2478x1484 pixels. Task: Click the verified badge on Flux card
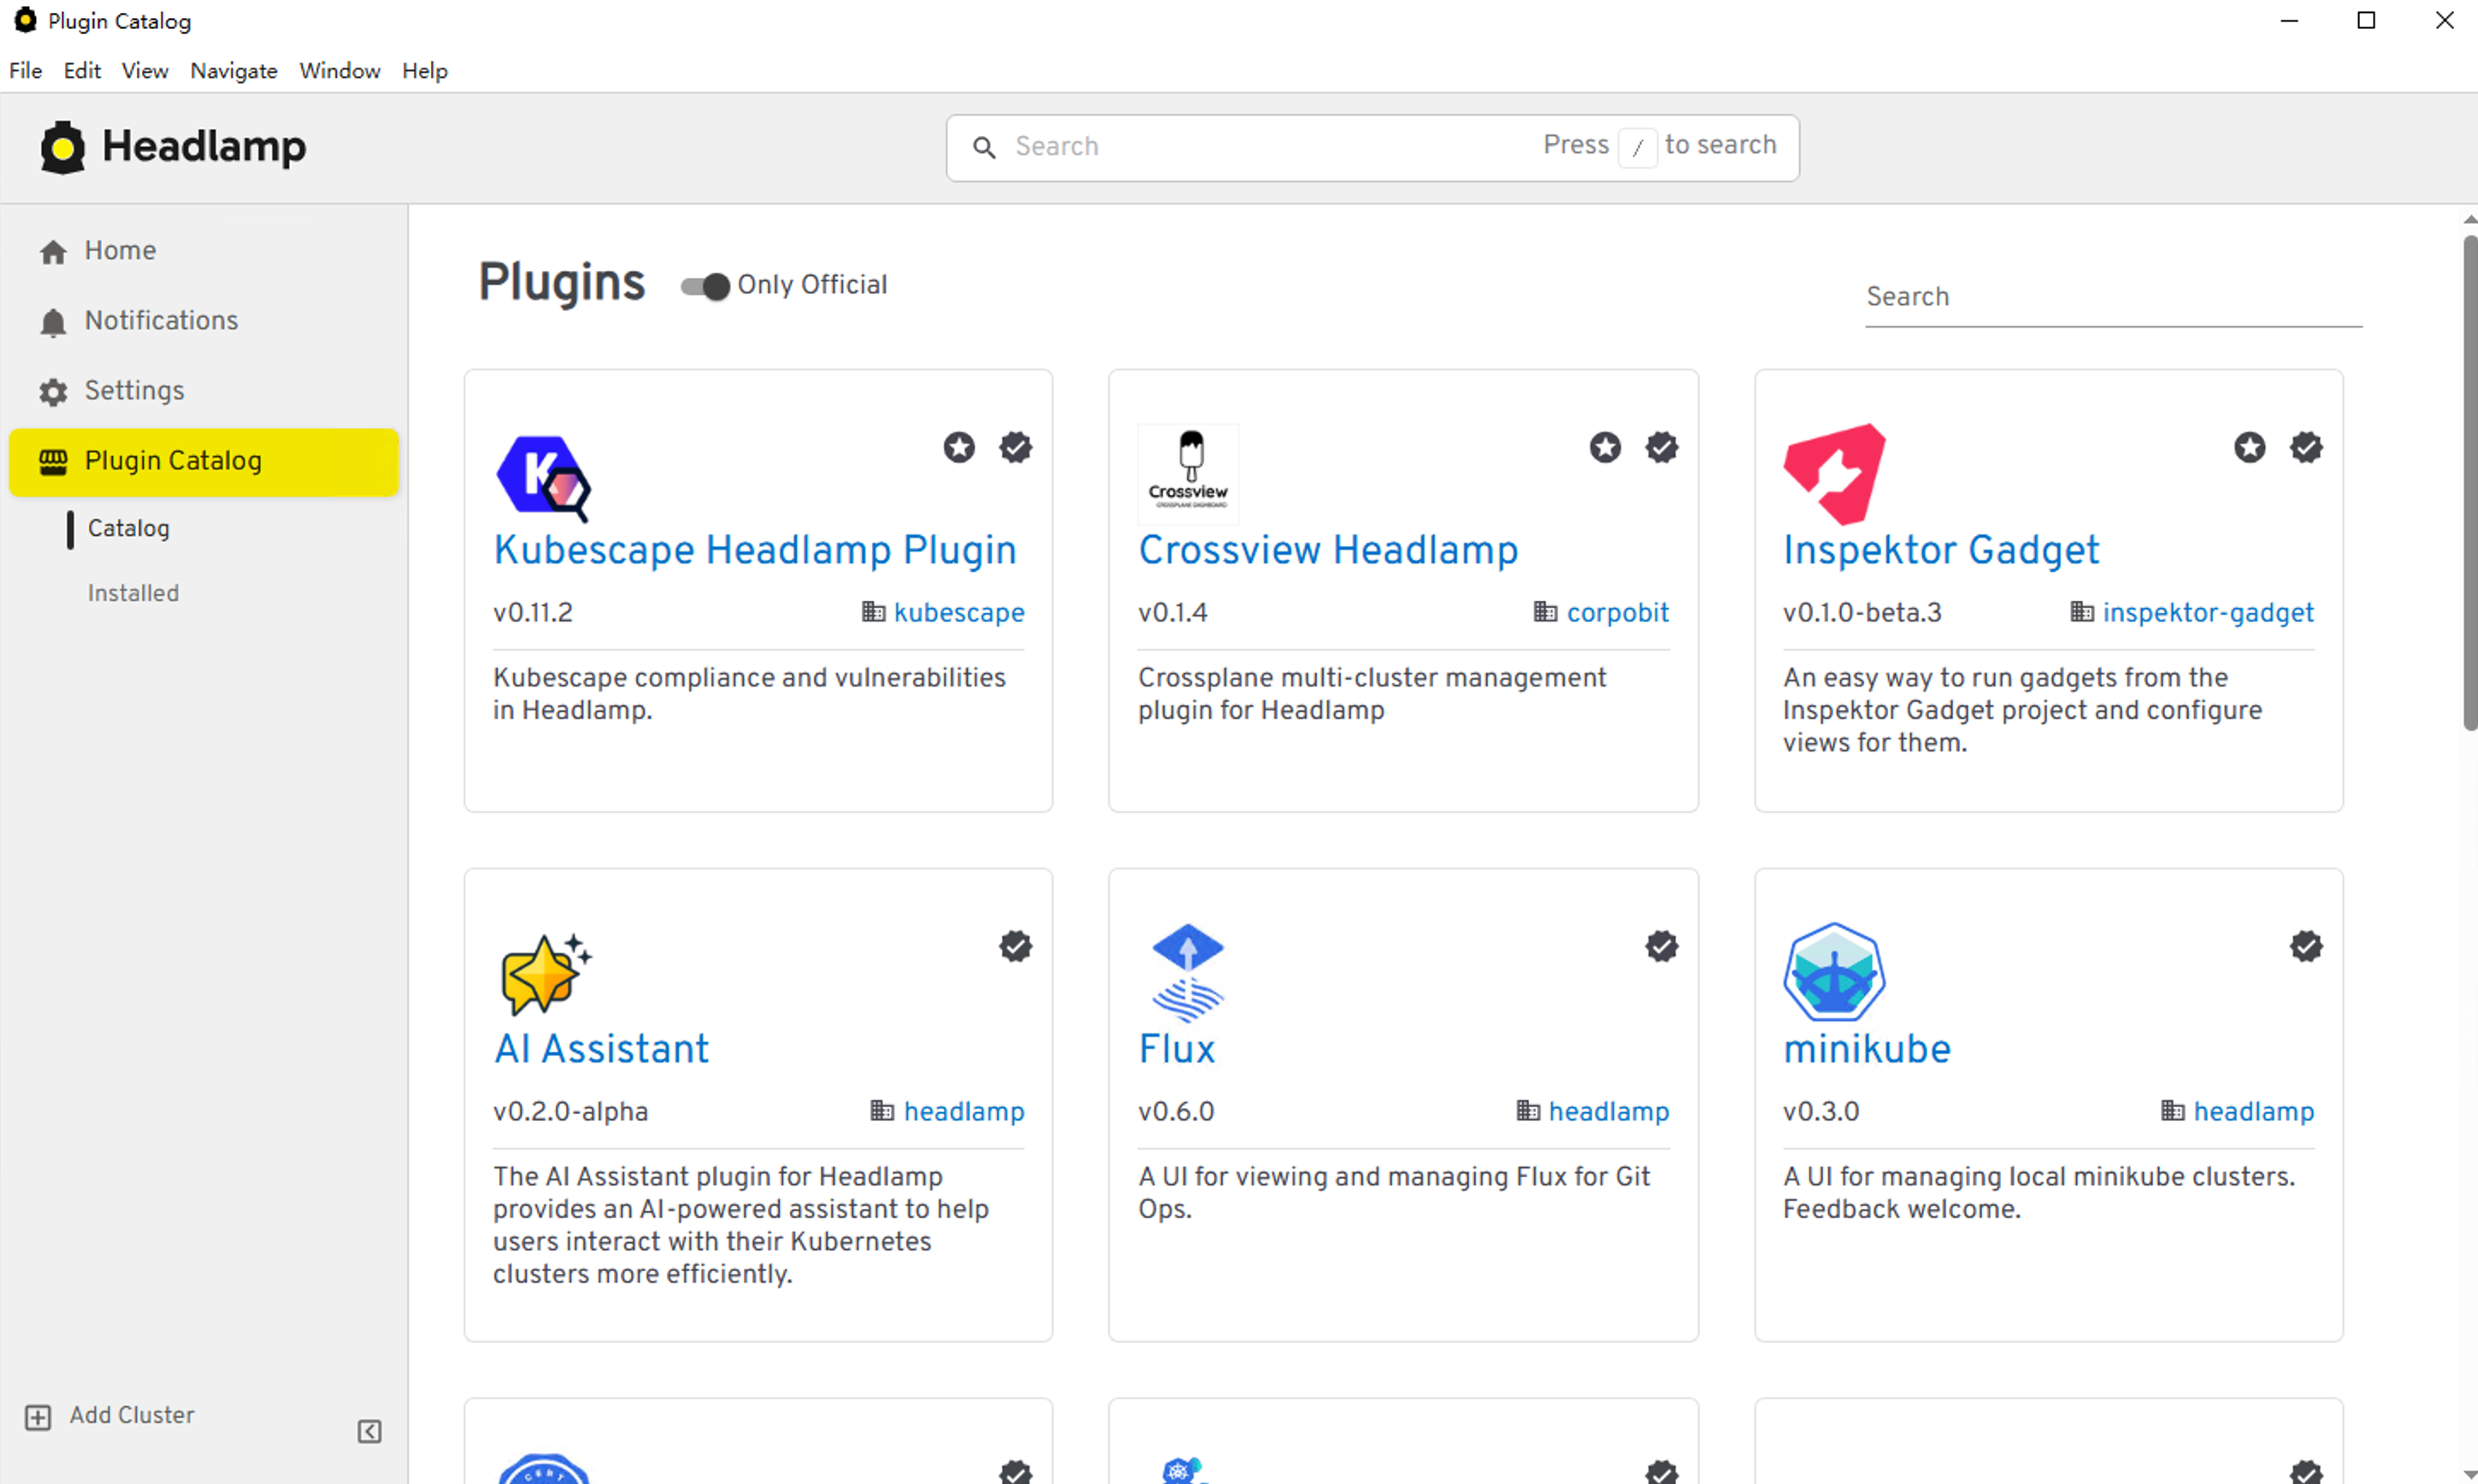point(1662,946)
